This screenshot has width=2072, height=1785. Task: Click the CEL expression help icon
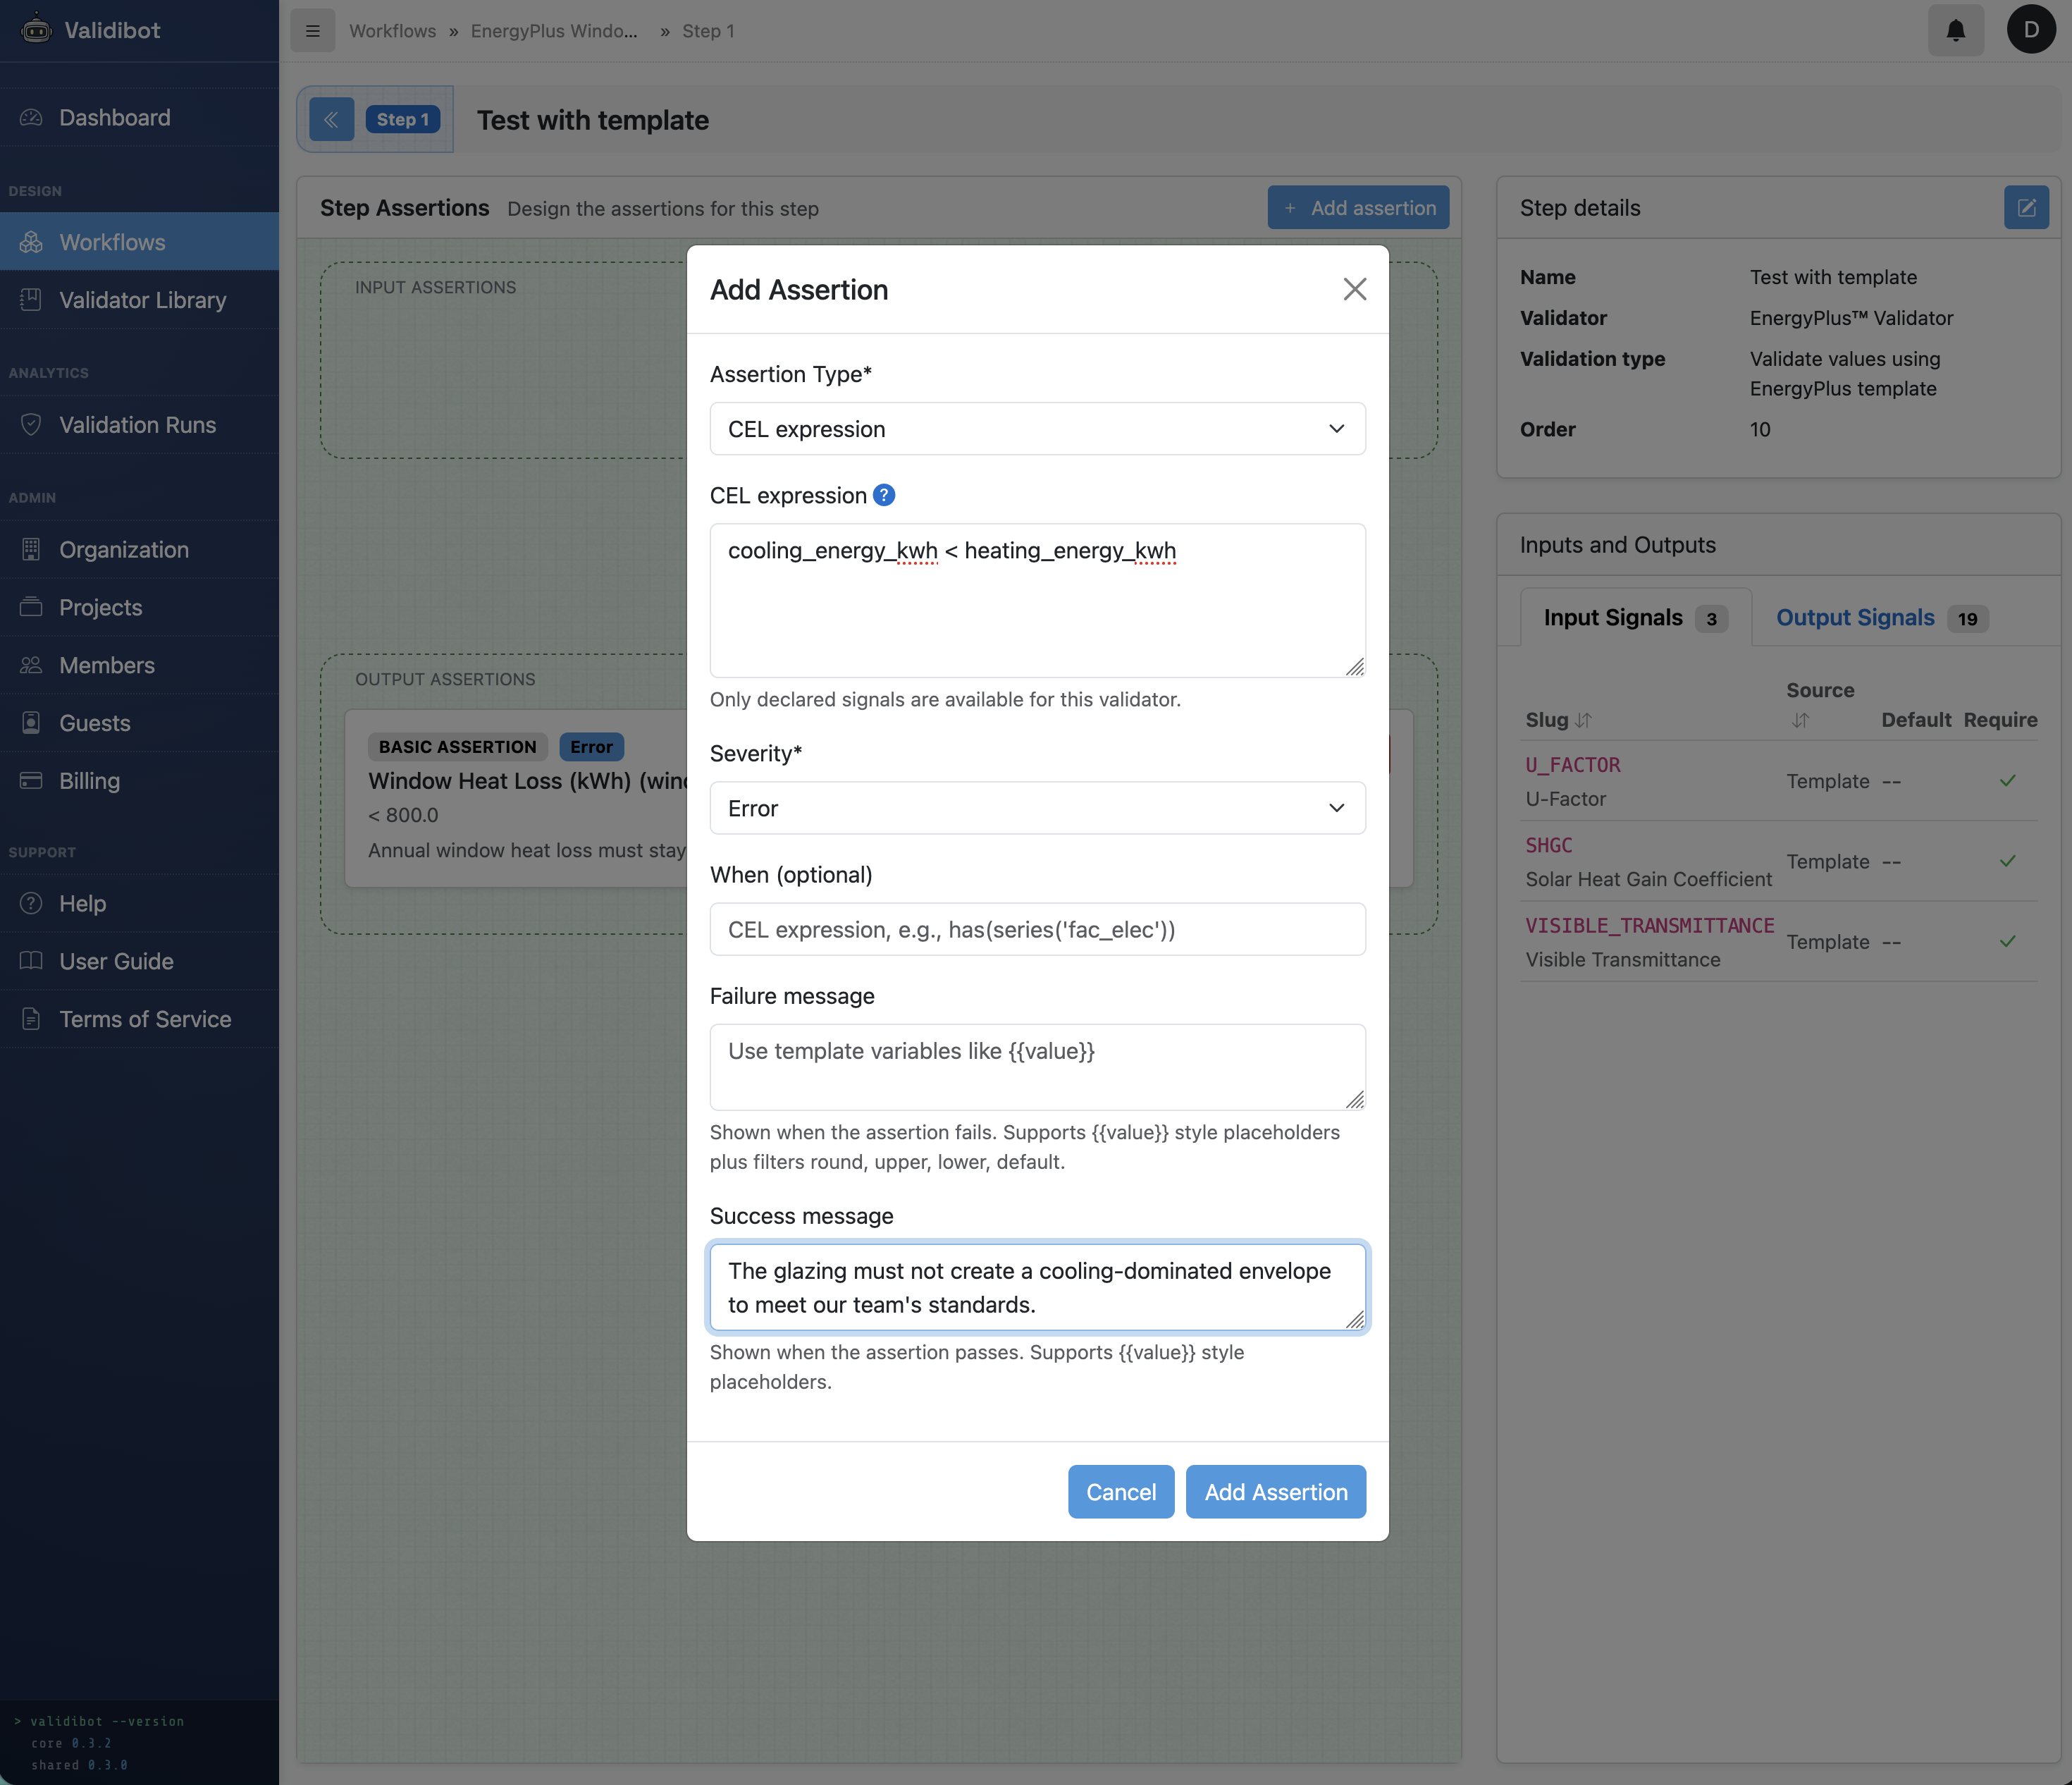[884, 496]
